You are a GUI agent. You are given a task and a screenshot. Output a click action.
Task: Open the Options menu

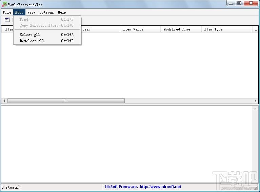(x=46, y=12)
